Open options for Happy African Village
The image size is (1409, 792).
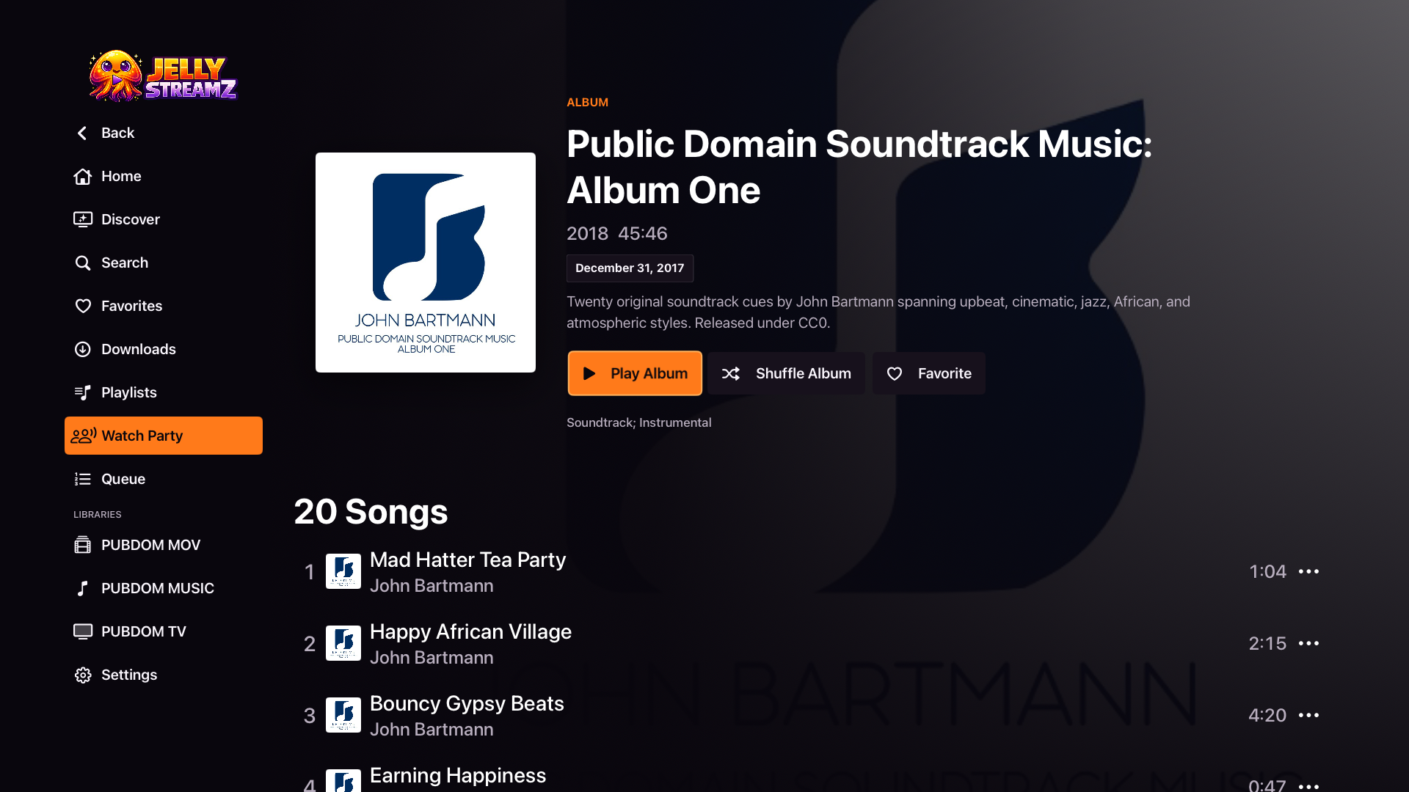(1308, 643)
